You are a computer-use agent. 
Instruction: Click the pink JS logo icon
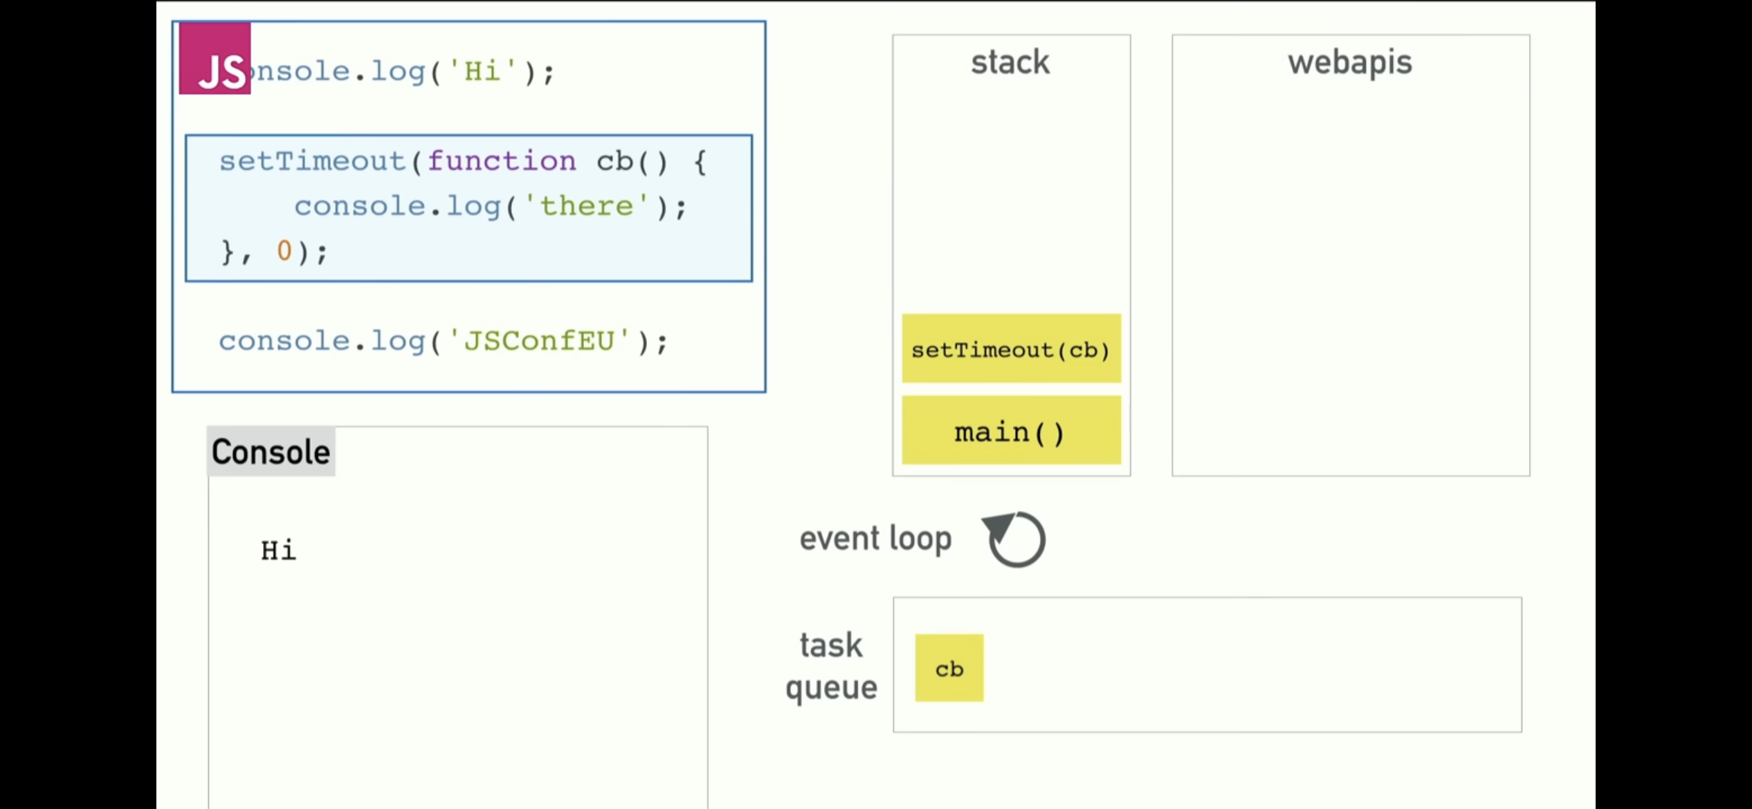pyautogui.click(x=215, y=59)
